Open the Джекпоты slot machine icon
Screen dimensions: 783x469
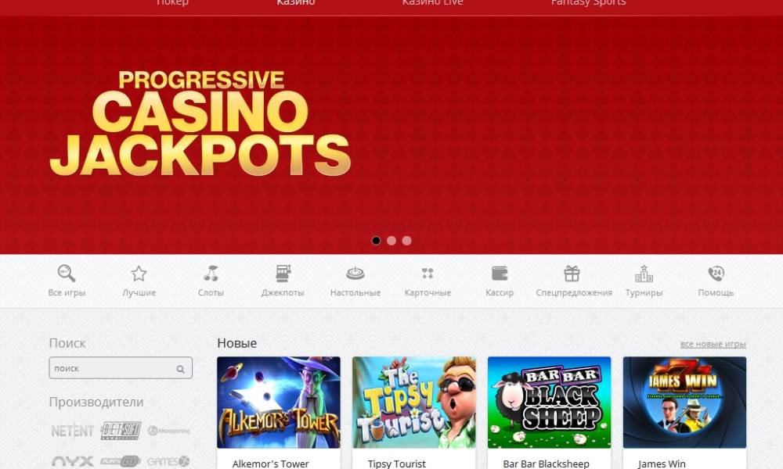[283, 273]
